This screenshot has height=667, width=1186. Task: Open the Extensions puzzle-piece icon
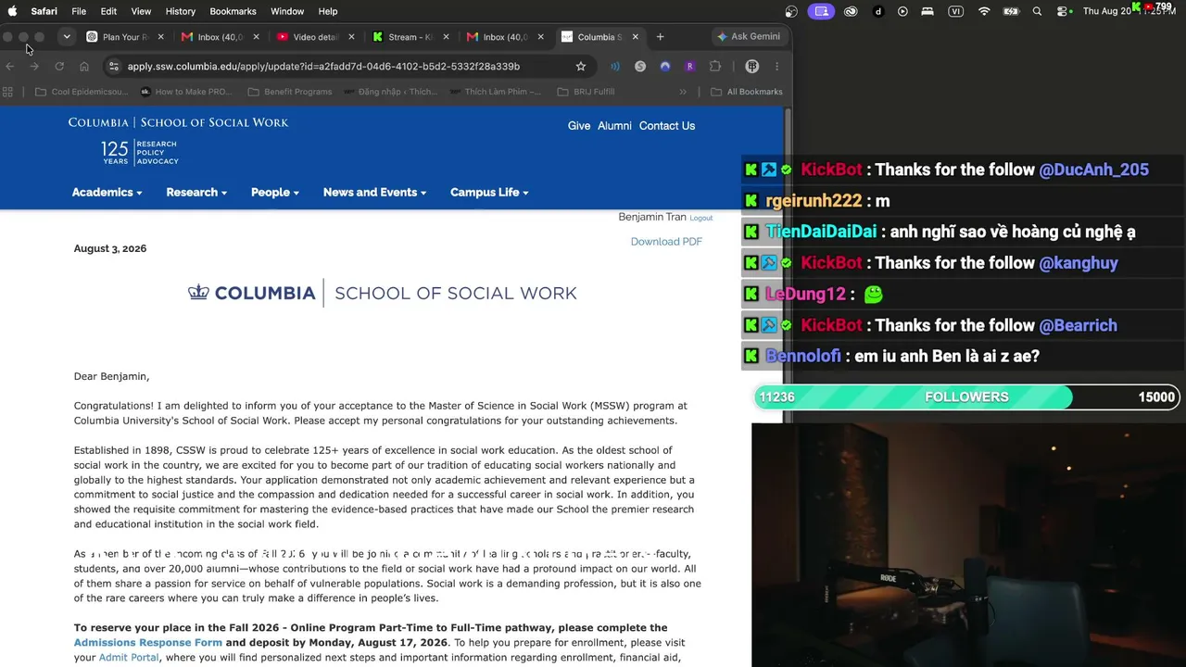(715, 67)
